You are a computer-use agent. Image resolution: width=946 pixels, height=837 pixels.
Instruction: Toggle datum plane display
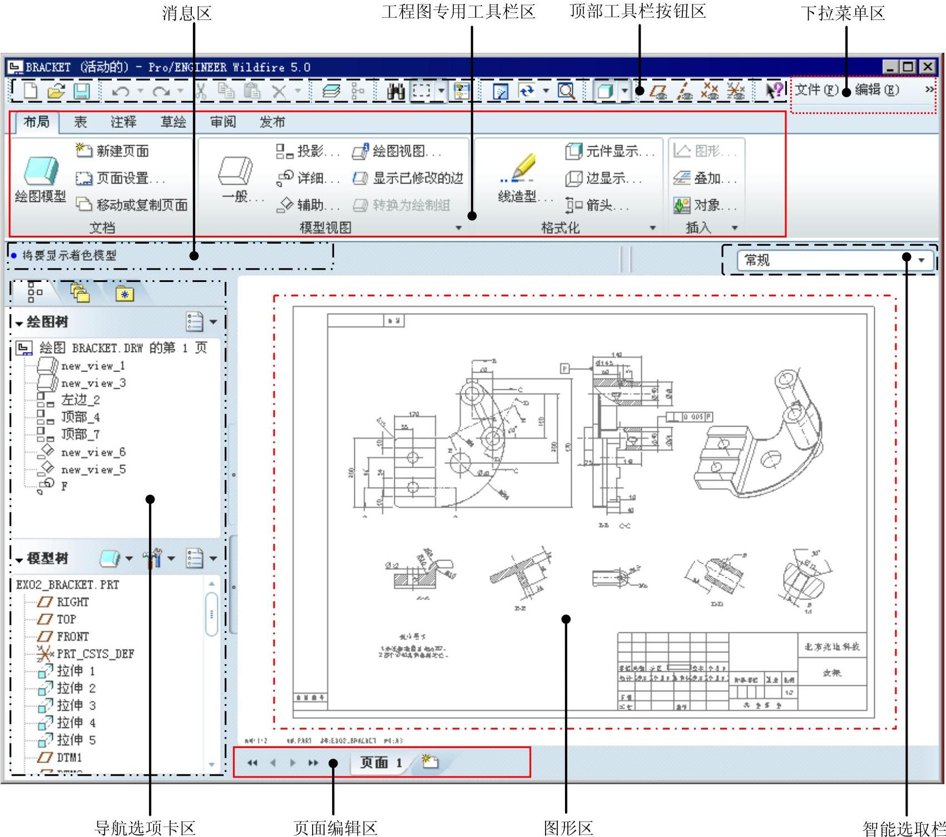(x=658, y=91)
